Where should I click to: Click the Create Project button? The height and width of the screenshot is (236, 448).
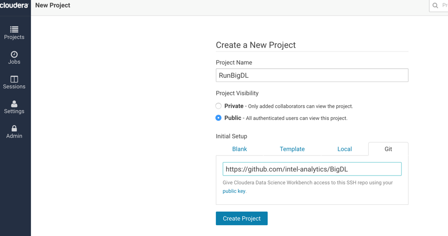point(242,218)
